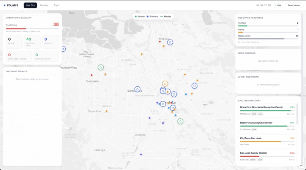This screenshot has height=170, width=306.
Task: Click the Need Compass panel heading
Action: pyautogui.click(x=247, y=53)
